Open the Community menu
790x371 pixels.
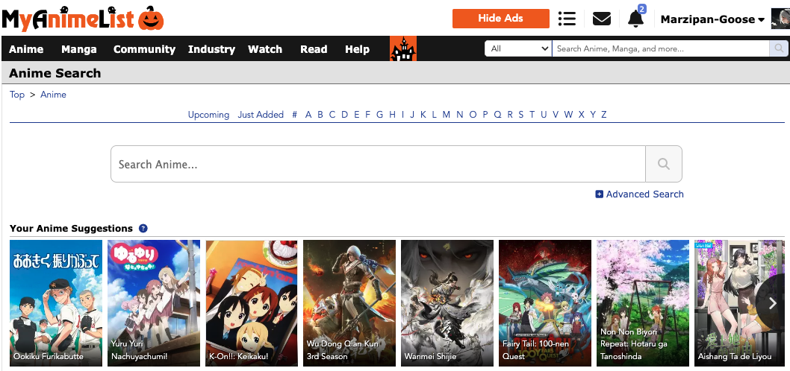(144, 49)
